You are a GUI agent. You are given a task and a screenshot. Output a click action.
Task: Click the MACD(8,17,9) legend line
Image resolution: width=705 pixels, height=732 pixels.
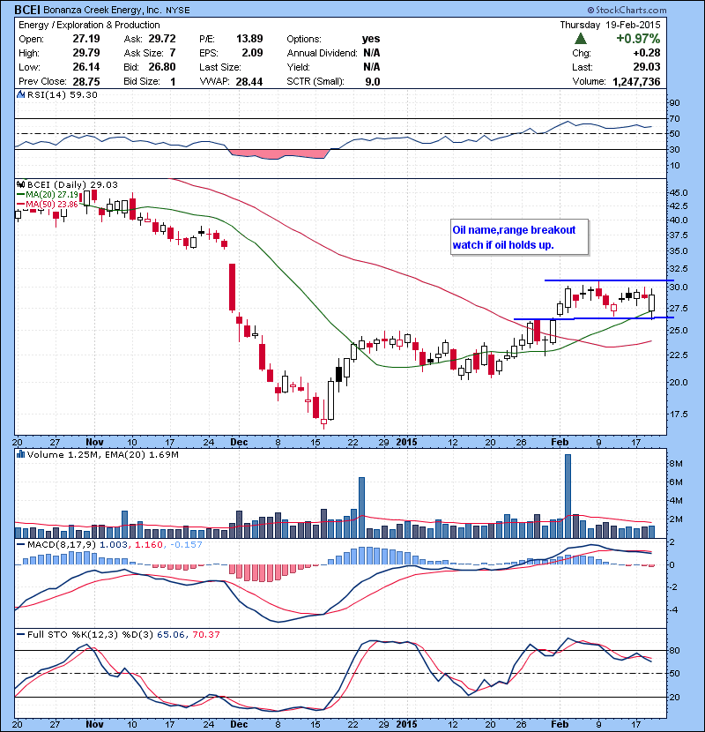(x=21, y=545)
